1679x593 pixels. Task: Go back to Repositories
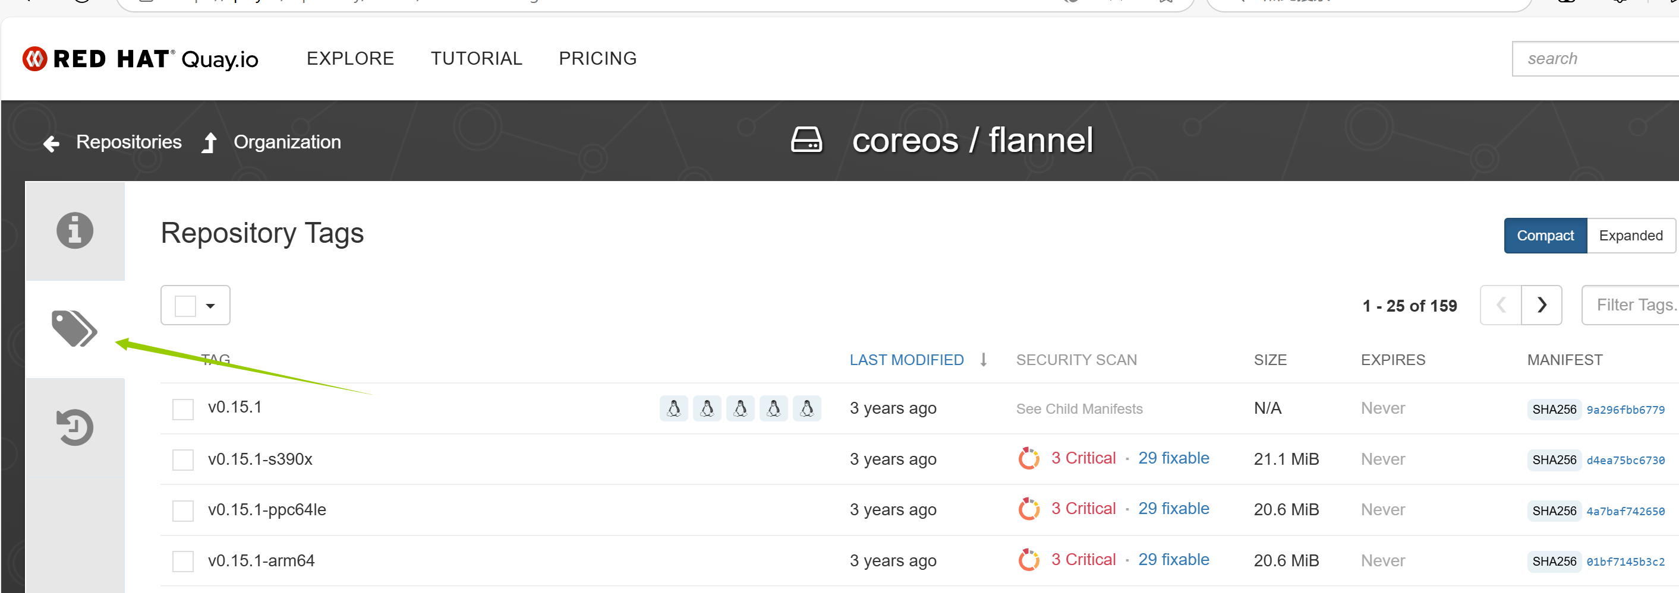(x=129, y=142)
